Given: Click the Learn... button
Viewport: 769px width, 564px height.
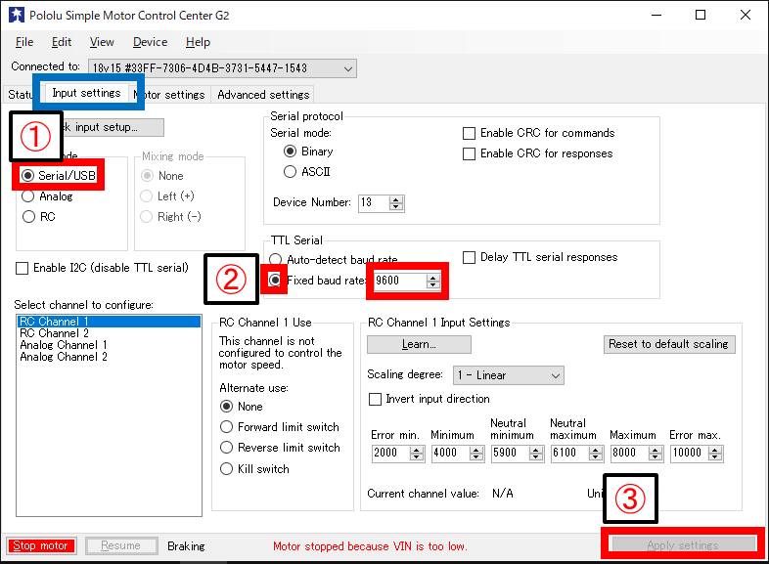Looking at the screenshot, I should pos(419,344).
